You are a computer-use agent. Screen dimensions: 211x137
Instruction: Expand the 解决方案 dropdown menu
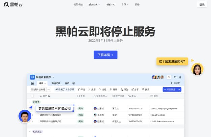(x=94, y=5)
